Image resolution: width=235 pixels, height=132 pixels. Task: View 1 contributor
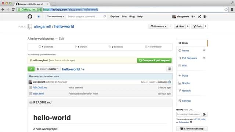pos(153,47)
